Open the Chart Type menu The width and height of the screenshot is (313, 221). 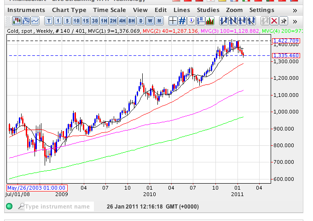click(69, 10)
